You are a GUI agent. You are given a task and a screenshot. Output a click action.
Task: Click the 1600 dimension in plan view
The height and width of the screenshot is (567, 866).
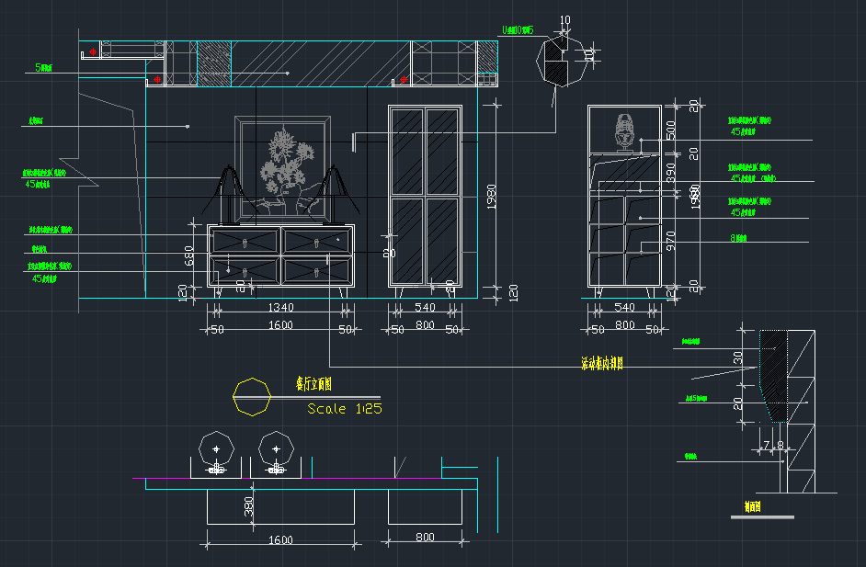(x=280, y=540)
